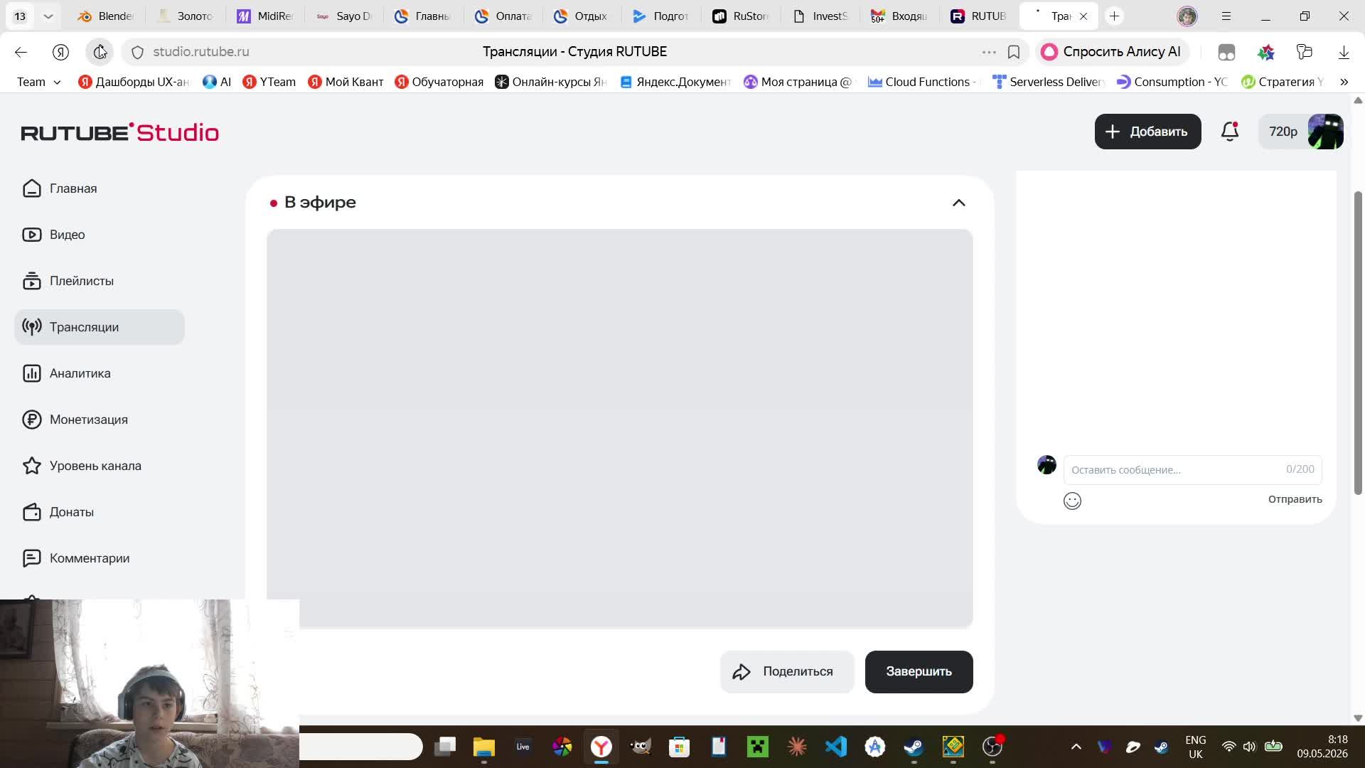Open notifications bell

coord(1230,132)
